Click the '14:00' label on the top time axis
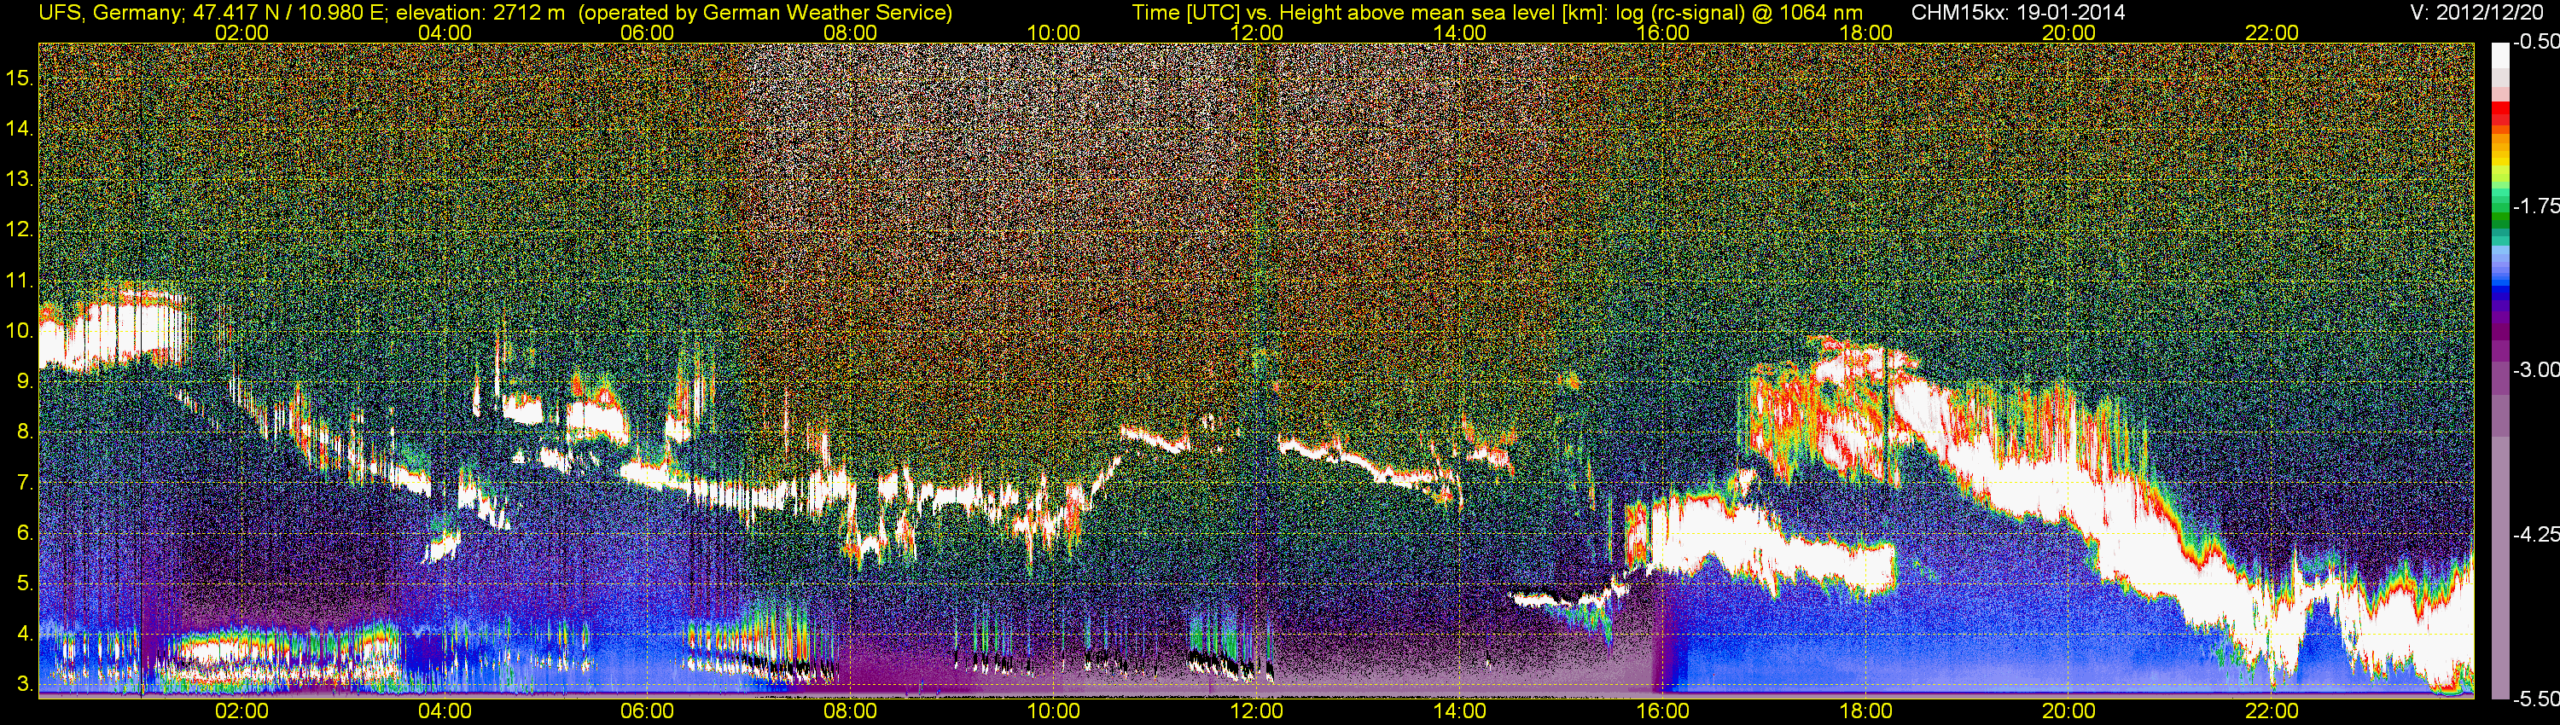2560x725 pixels. (1460, 32)
